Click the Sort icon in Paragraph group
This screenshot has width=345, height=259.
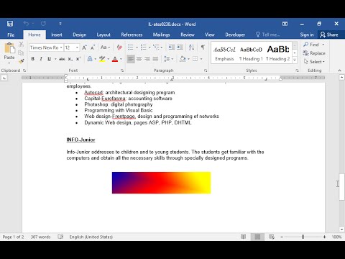click(191, 47)
